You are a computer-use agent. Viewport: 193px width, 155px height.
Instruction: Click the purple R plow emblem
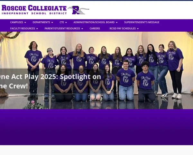click(x=78, y=10)
